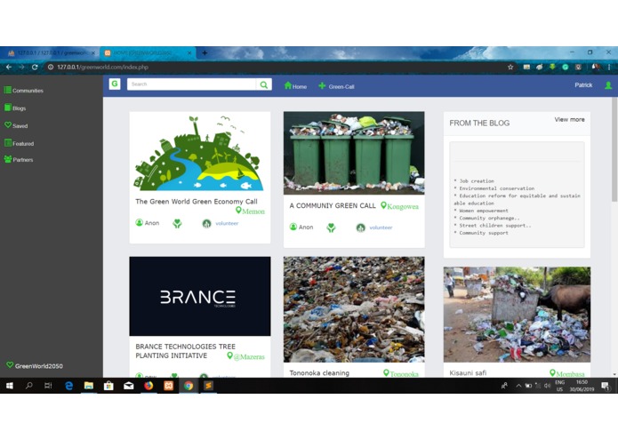
Task: Go to Home in navbar
Action: click(295, 86)
